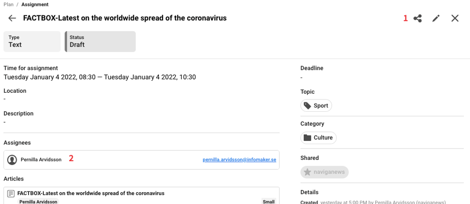The height and width of the screenshot is (204, 470).
Task: Select the Pernilla Arvidsson assignee row
Action: tap(135, 160)
